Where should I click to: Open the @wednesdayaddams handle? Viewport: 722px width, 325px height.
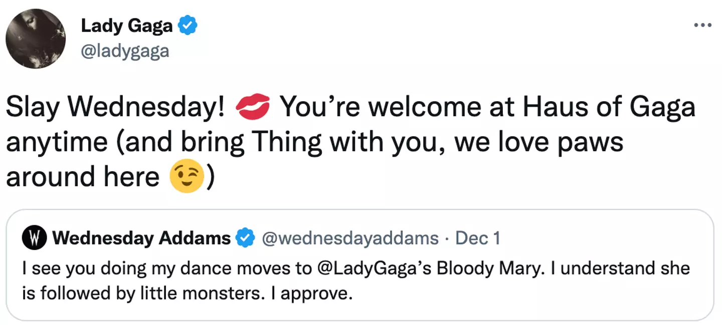coord(350,238)
